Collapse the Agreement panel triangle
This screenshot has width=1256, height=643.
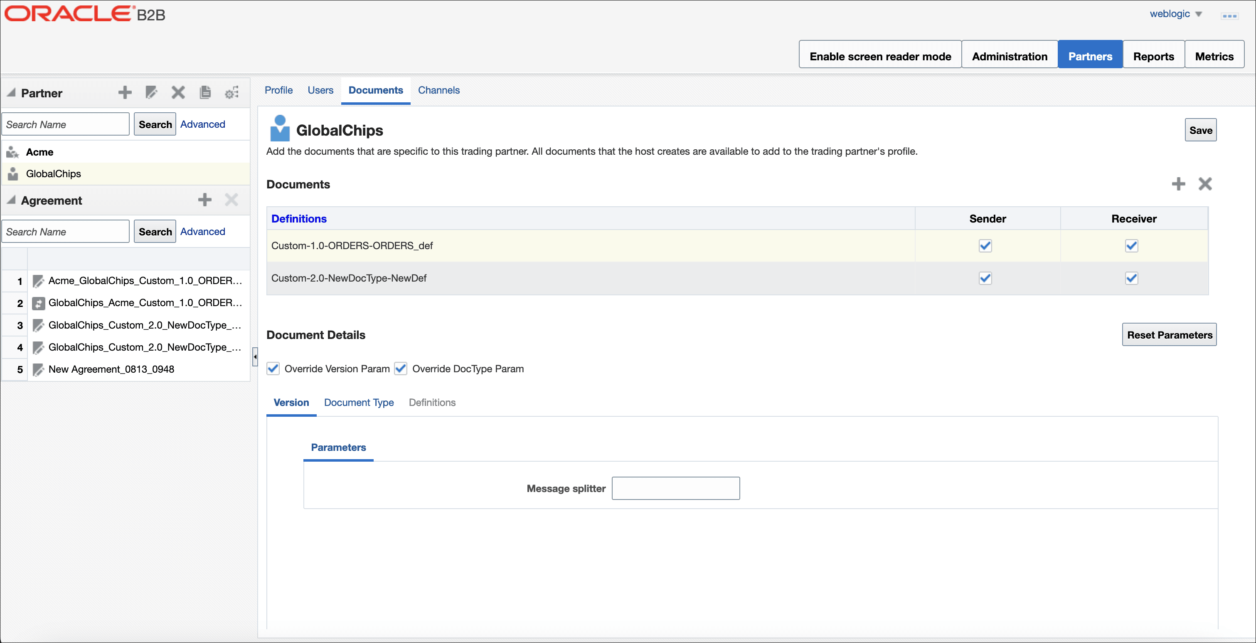(11, 200)
